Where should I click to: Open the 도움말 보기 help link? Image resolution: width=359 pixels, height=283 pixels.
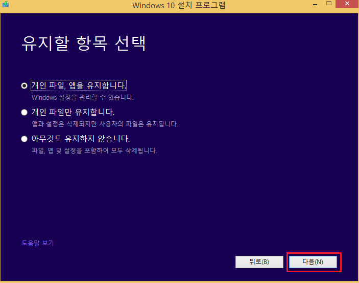click(x=38, y=243)
